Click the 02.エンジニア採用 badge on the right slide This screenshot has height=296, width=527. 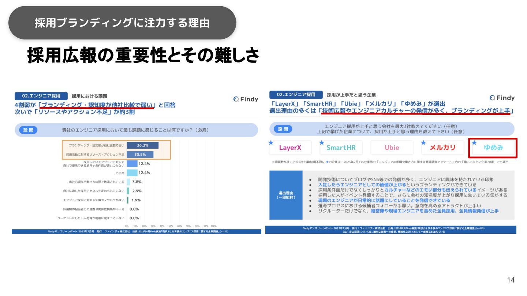[x=296, y=95]
